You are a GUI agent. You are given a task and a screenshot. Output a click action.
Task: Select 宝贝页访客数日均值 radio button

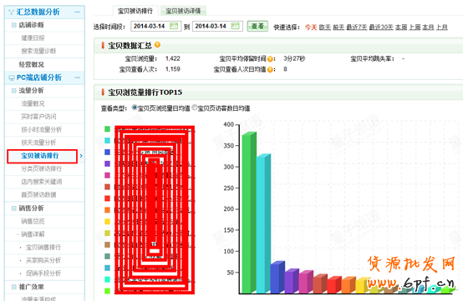pyautogui.click(x=194, y=108)
